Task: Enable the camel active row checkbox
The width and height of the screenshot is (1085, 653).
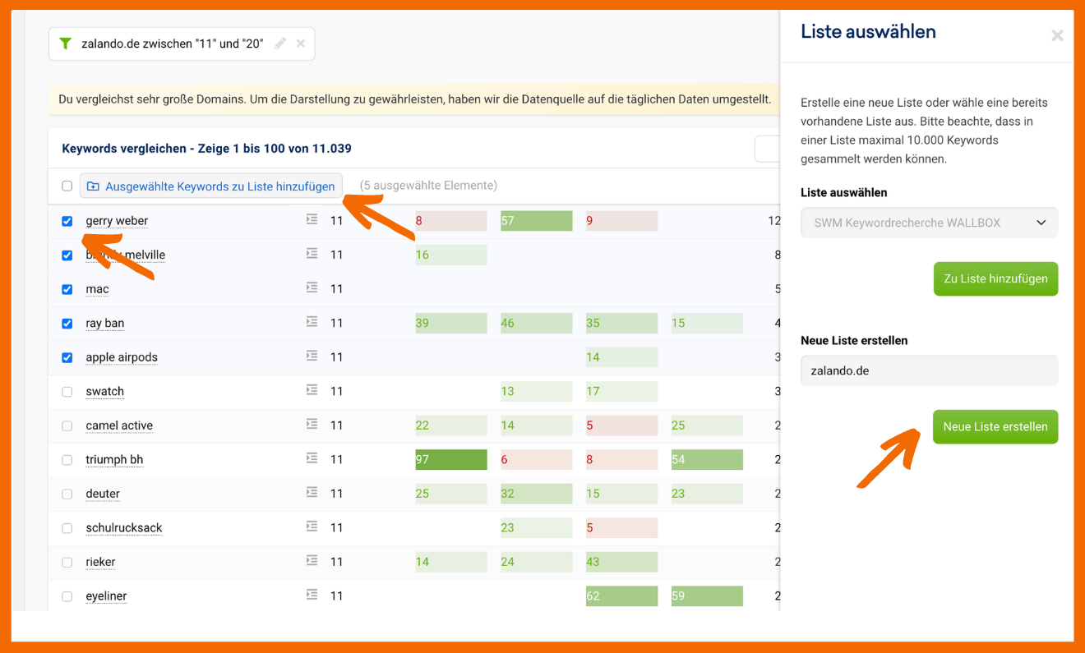Action: 67,425
